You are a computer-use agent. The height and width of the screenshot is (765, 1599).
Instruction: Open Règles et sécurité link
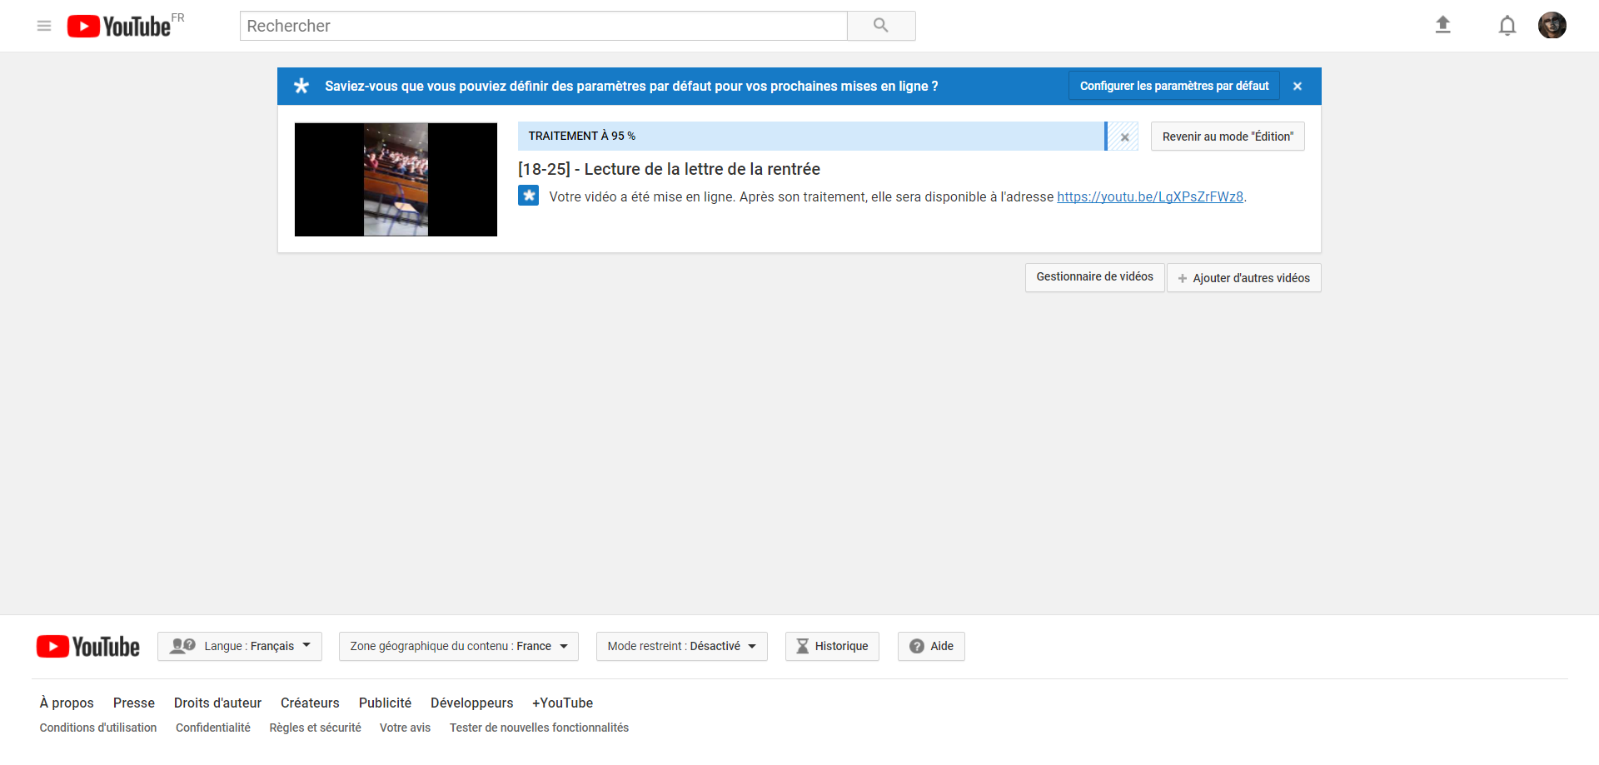tap(315, 728)
